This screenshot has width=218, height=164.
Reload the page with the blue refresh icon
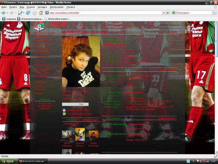[28, 13]
